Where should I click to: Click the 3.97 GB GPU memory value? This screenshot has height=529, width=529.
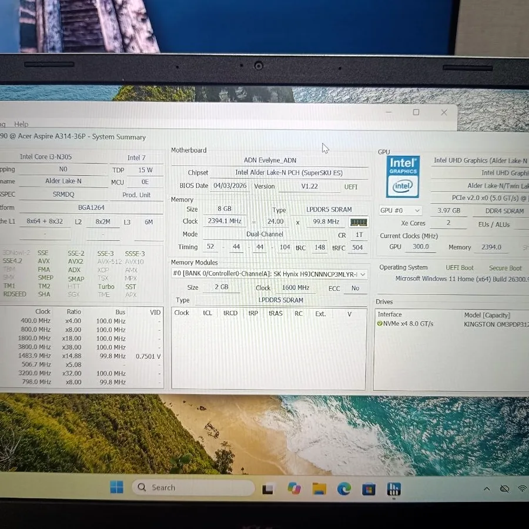click(x=448, y=210)
